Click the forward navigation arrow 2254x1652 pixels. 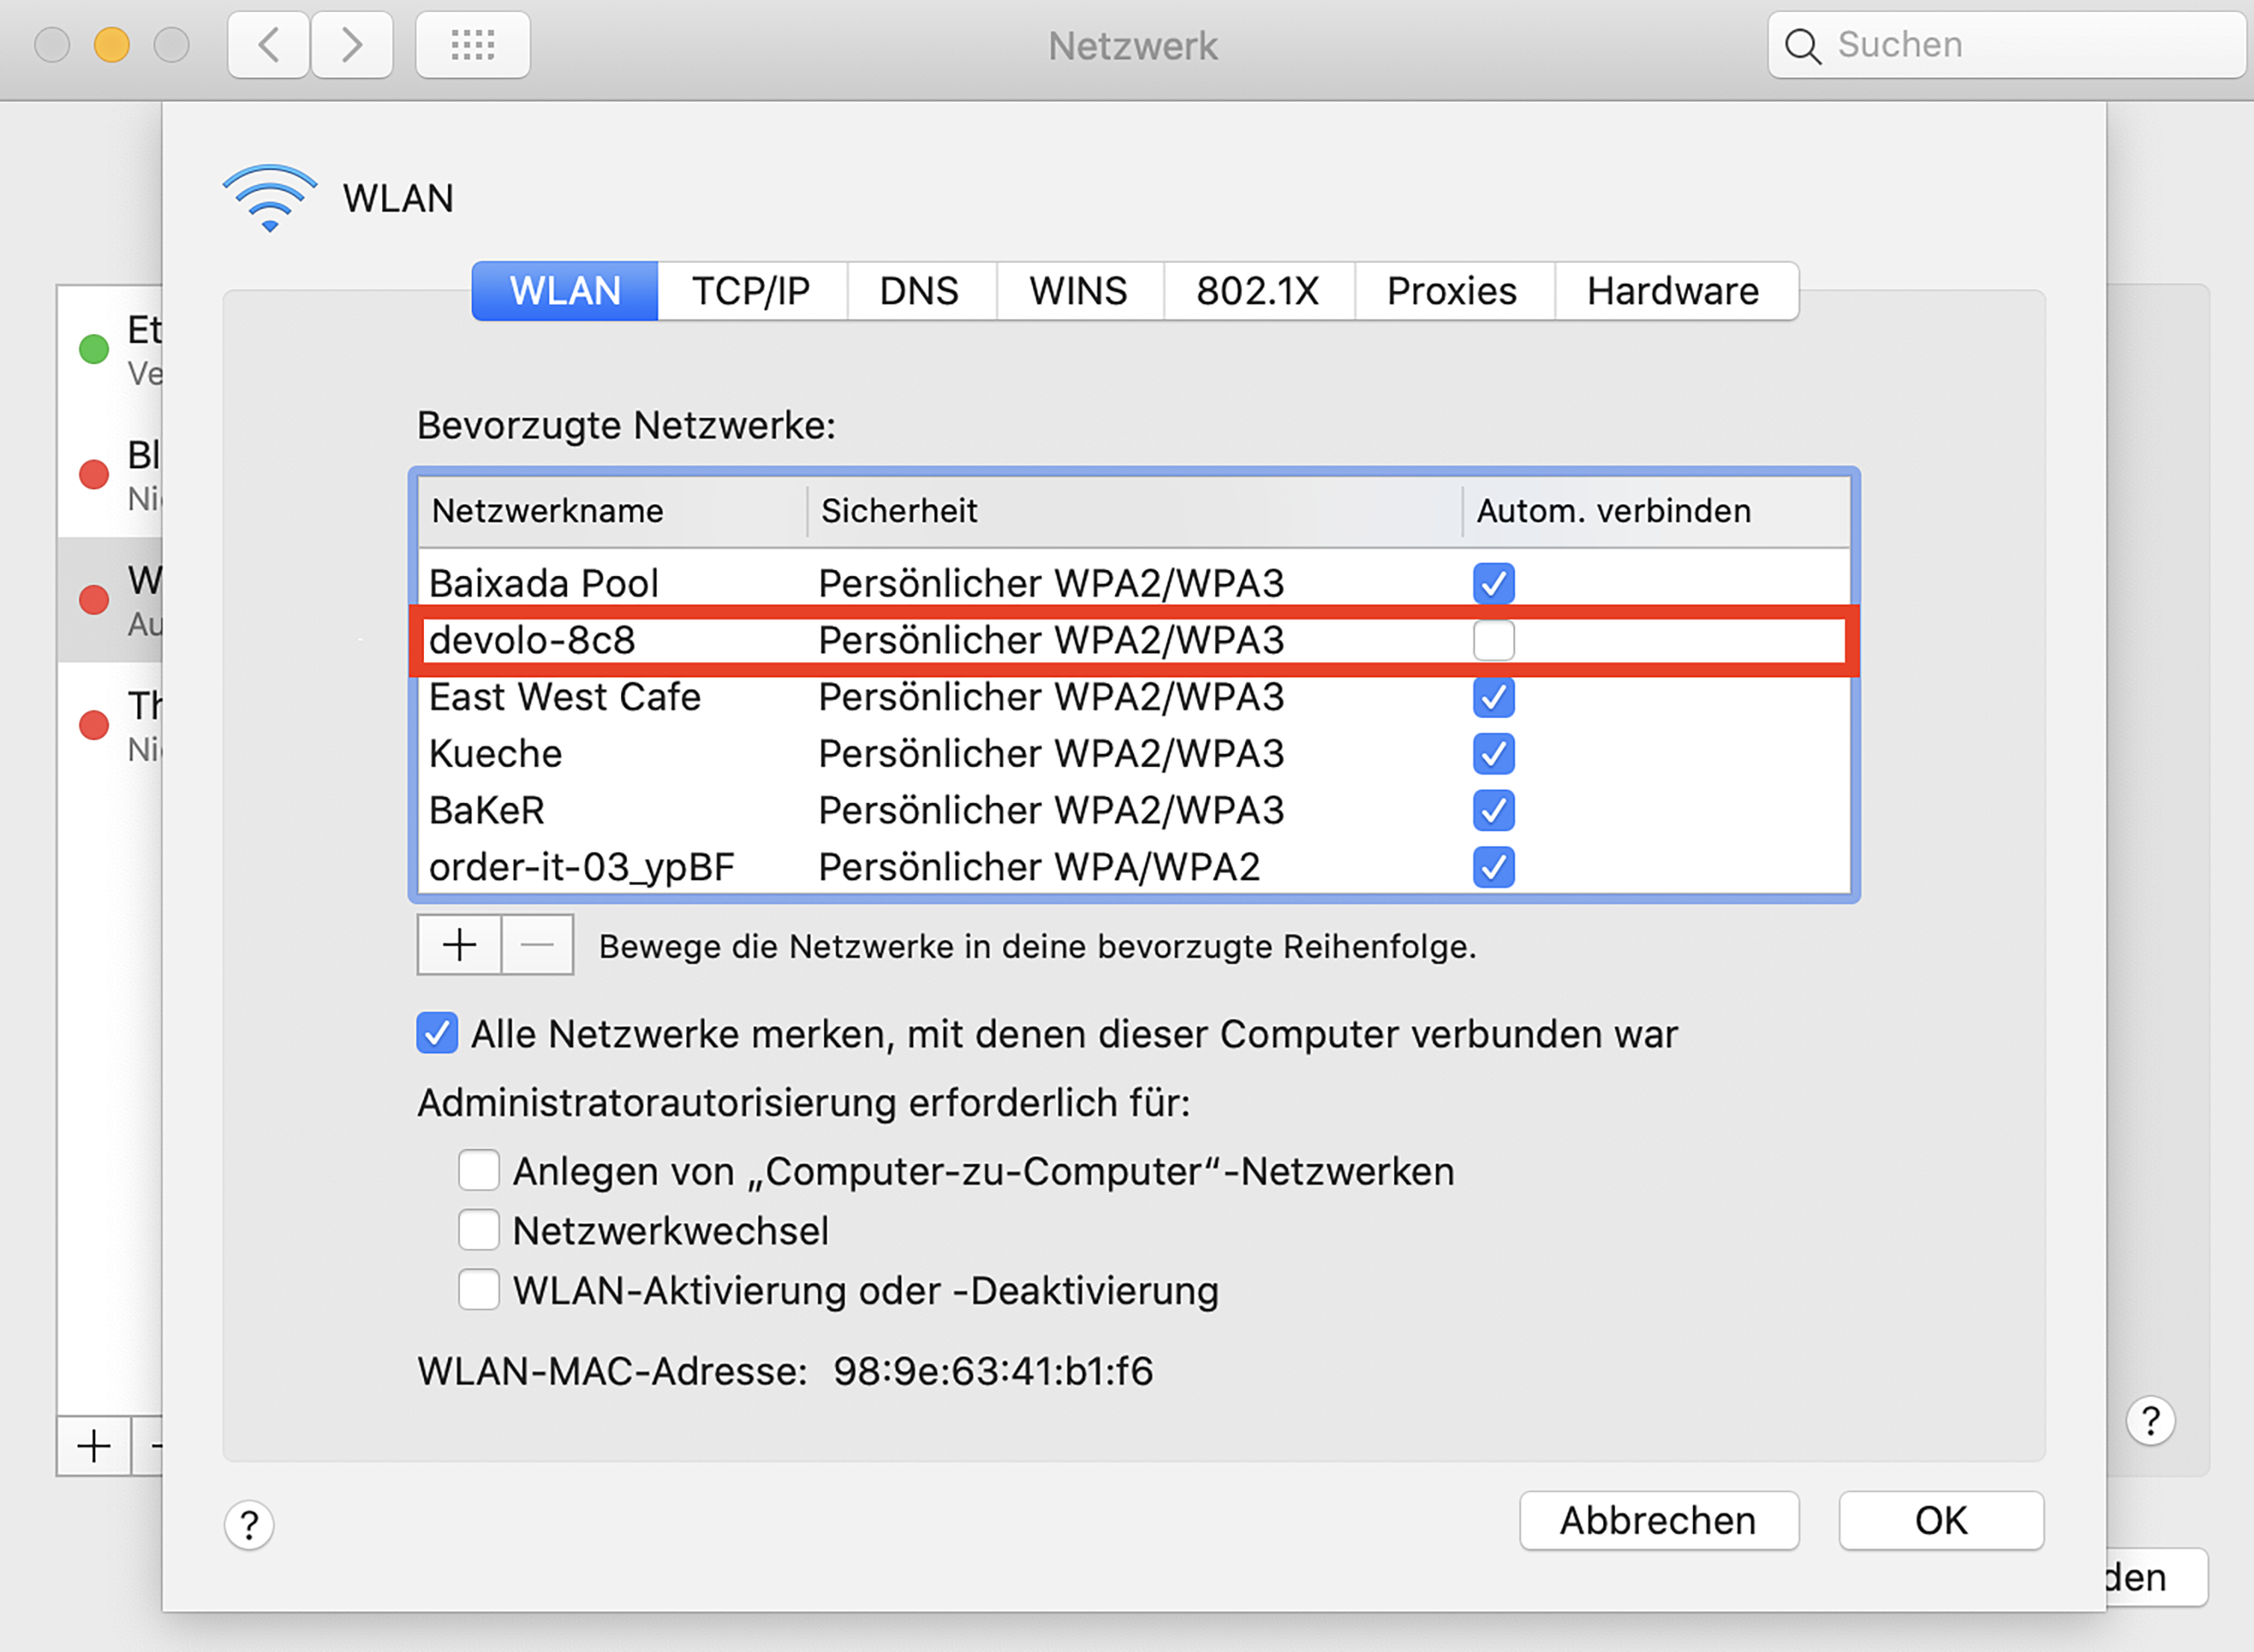click(x=351, y=45)
